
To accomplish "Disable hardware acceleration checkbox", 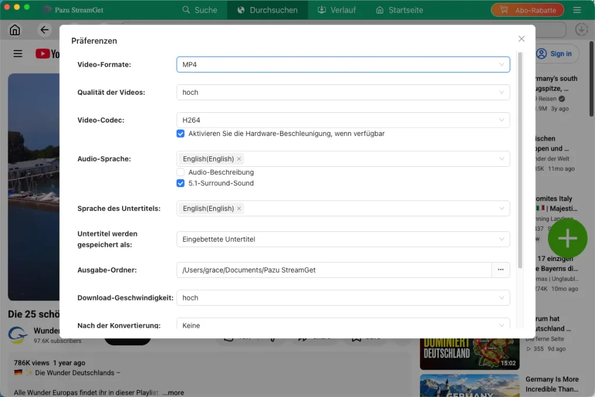I will [x=181, y=134].
